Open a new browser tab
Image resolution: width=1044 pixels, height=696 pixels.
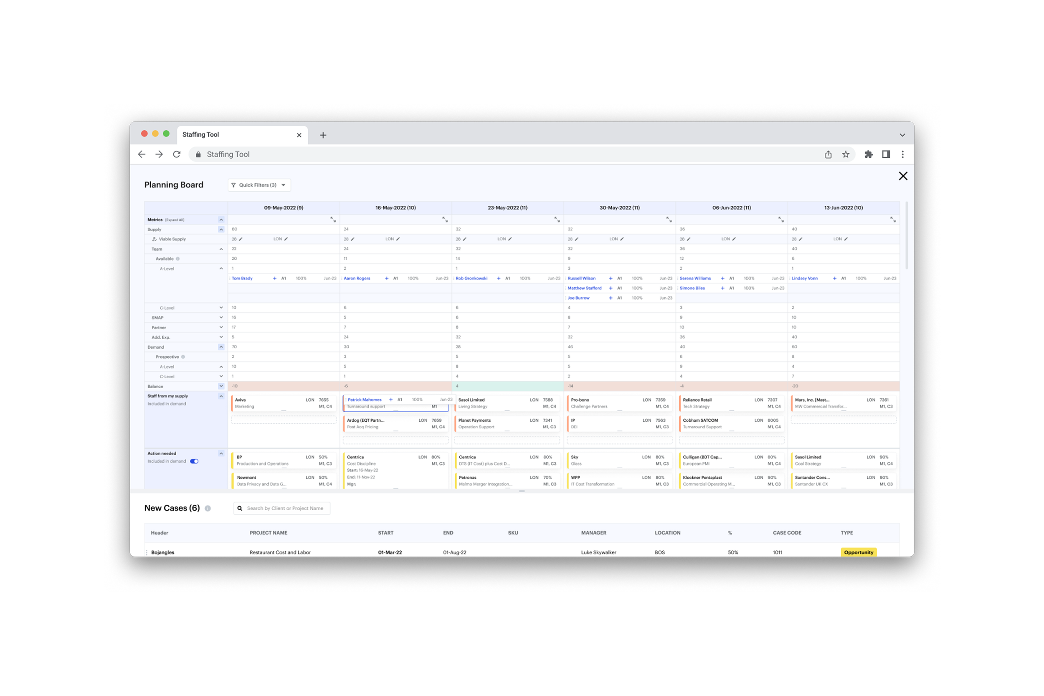(x=323, y=135)
